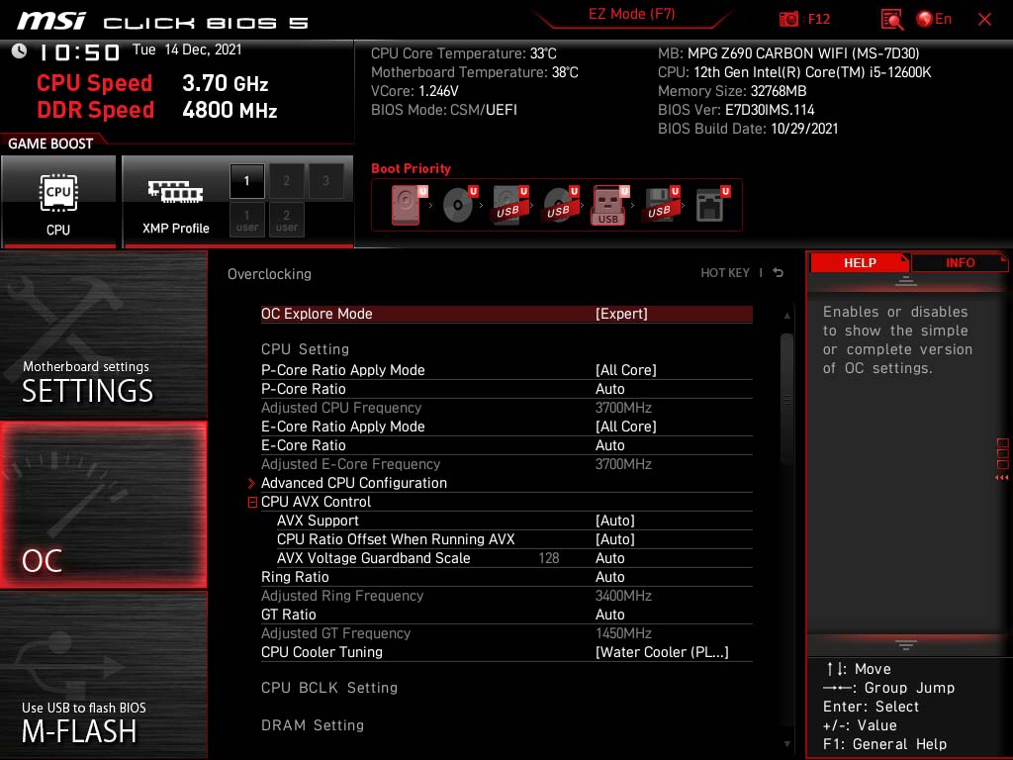Open the OC Explore Mode Expert dropdown
Screen dimensions: 1013x760
(621, 314)
